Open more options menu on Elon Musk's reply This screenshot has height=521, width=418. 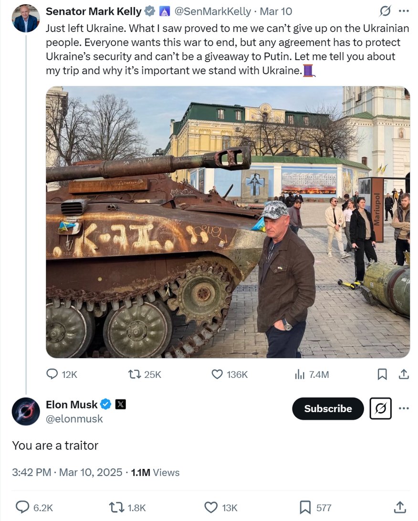click(404, 409)
